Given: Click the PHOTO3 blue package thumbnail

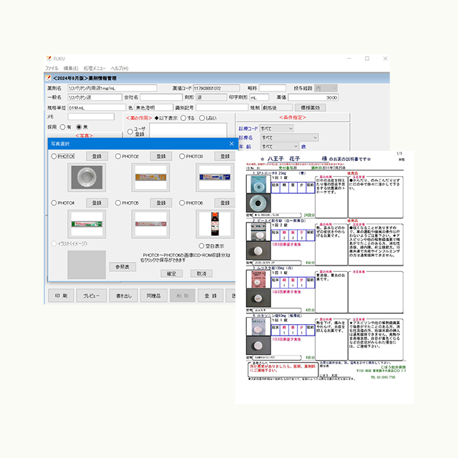Looking at the screenshot, I should (214, 177).
